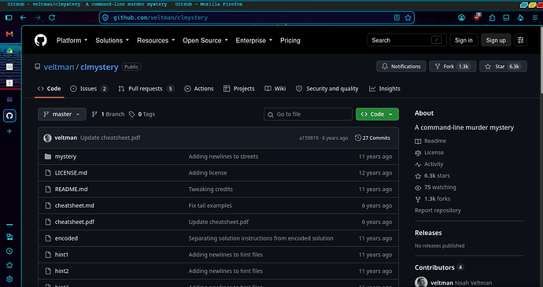
Task: Open the README.md file
Action: pyautogui.click(x=72, y=189)
